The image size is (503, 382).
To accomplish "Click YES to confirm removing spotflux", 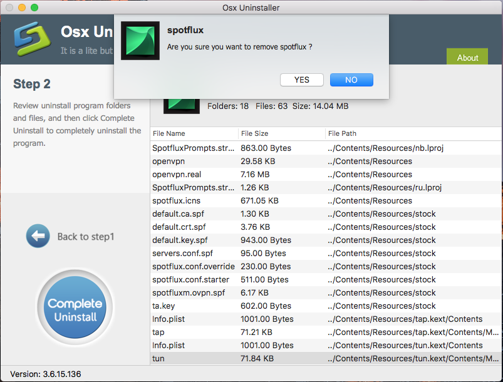I will click(301, 80).
